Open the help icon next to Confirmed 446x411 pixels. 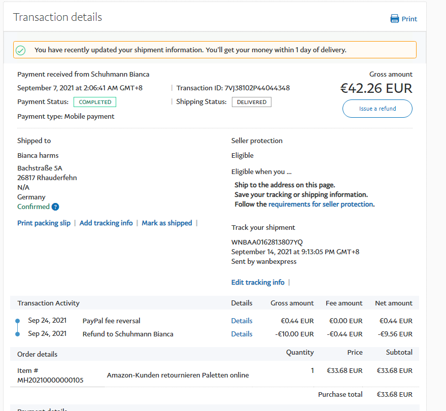[x=55, y=207]
